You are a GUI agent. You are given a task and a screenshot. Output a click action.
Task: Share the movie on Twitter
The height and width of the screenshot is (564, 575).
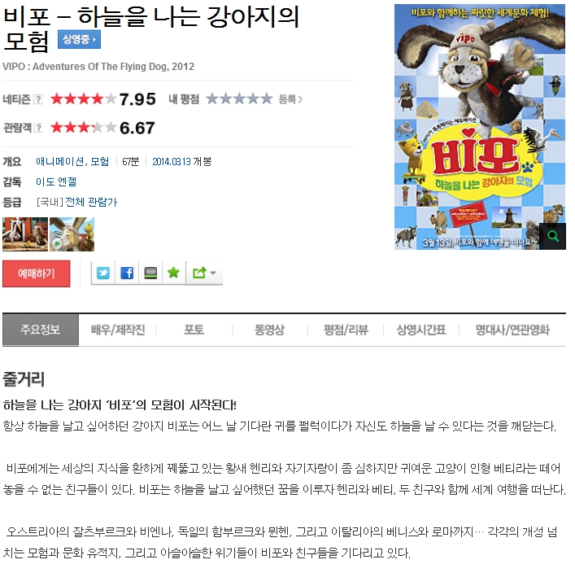pyautogui.click(x=103, y=273)
